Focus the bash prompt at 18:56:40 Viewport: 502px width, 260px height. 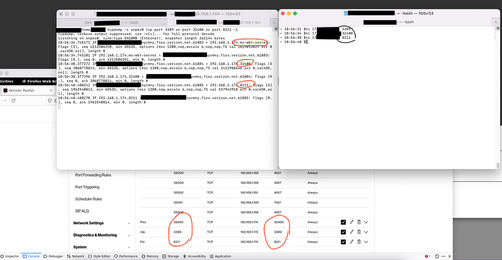pos(307,42)
